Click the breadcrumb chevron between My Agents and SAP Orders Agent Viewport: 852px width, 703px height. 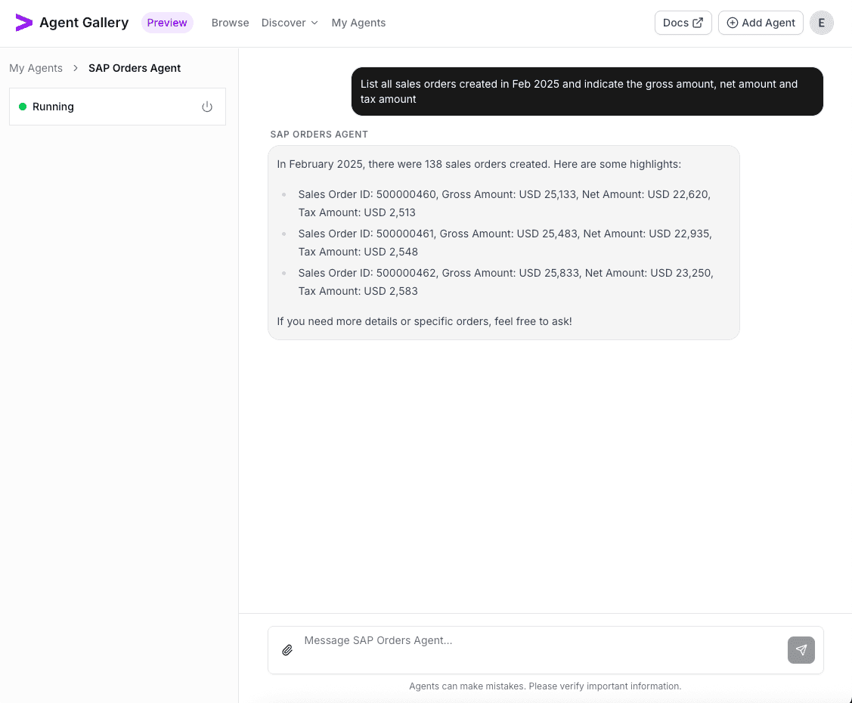[76, 68]
